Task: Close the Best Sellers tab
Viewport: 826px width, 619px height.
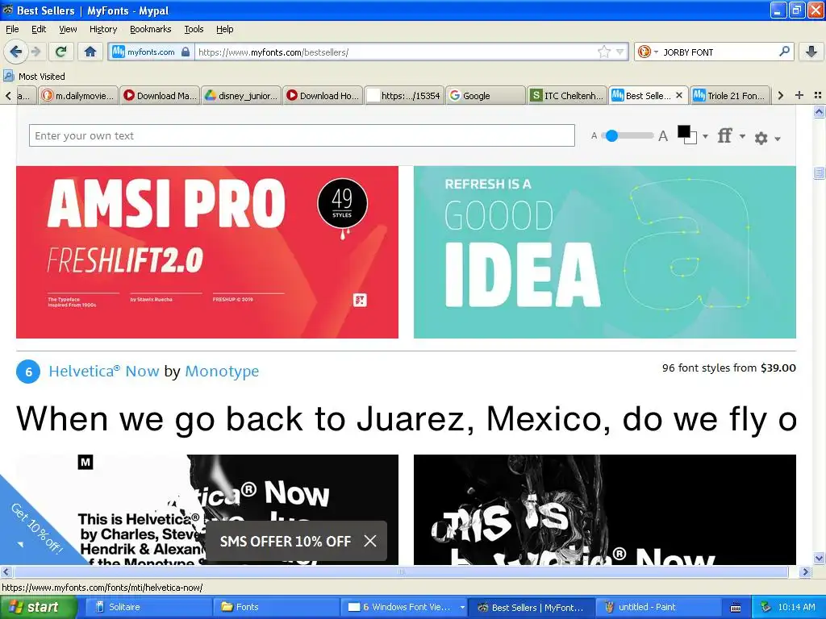Action: pos(679,95)
